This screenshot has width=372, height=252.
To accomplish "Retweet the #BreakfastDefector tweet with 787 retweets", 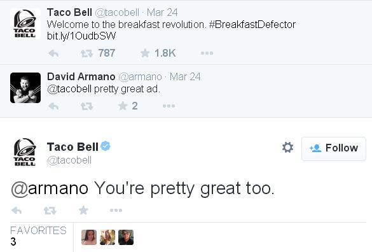I will tap(86, 53).
